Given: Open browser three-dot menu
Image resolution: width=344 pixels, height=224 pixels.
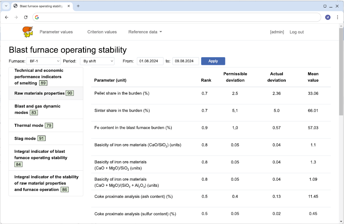Looking at the screenshot, I should click(x=337, y=17).
